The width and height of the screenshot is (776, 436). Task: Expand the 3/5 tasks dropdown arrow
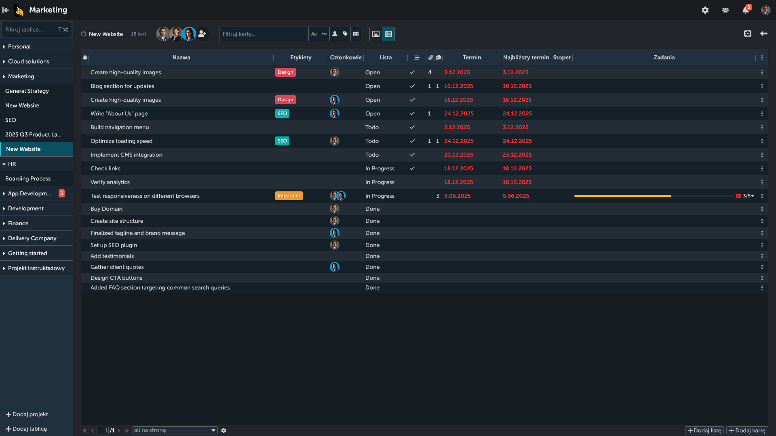coord(753,196)
